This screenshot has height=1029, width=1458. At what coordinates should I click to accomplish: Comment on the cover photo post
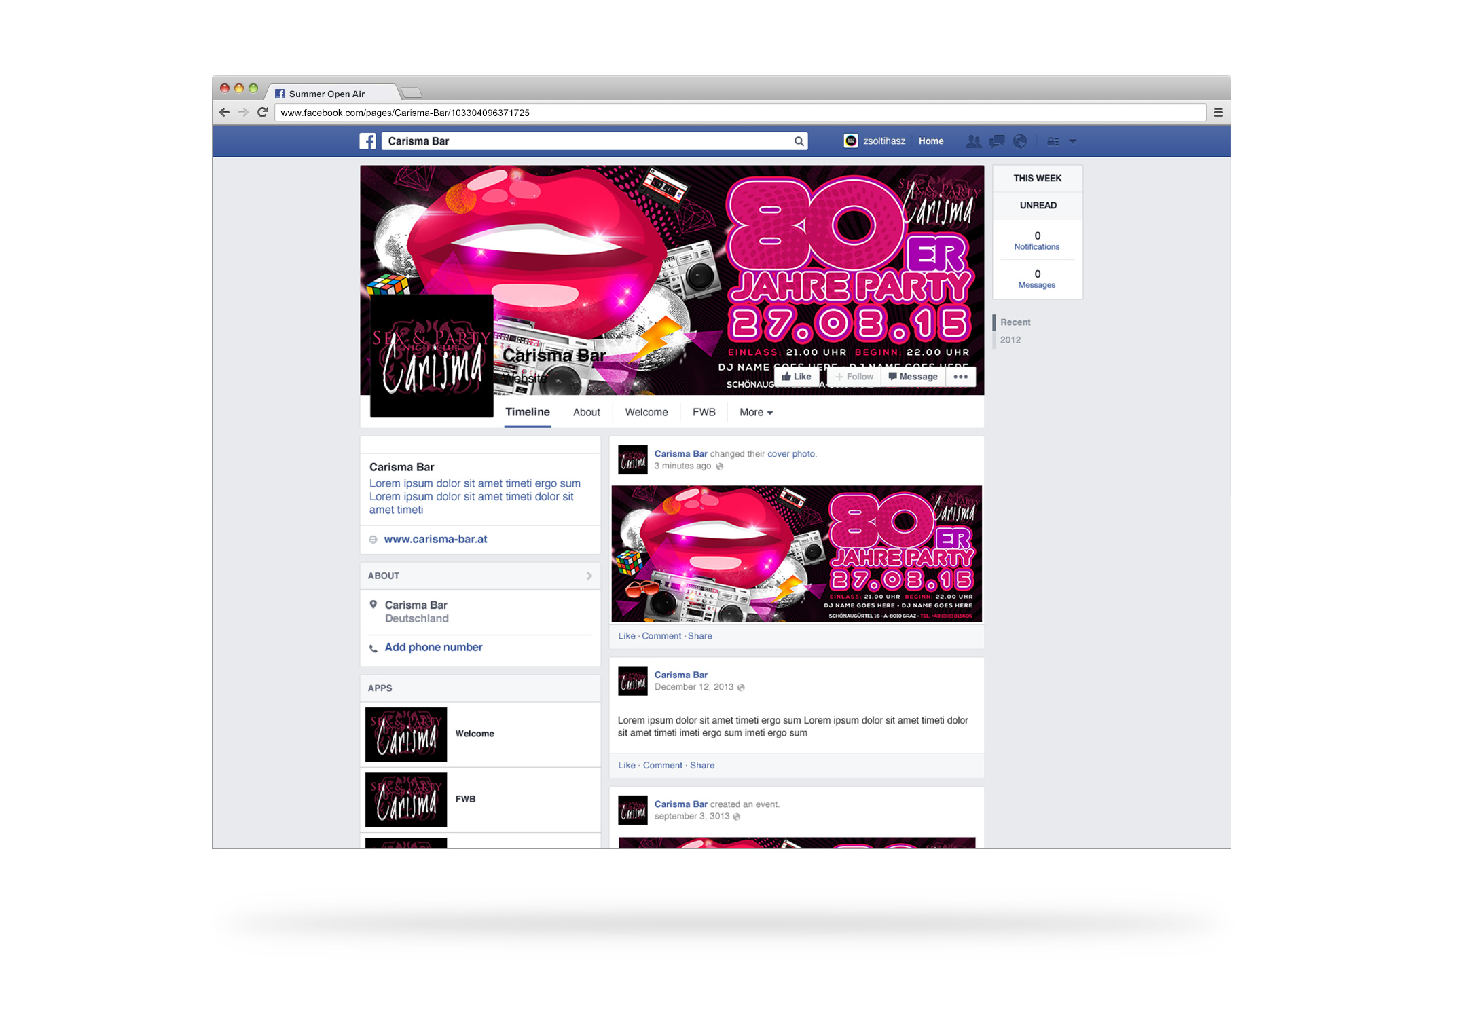[x=661, y=636]
